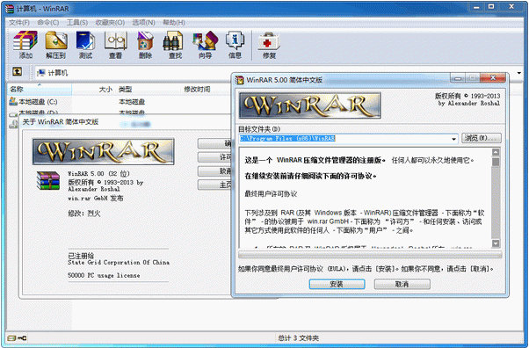Click the Extract To (解压到) toolbar icon

point(55,40)
